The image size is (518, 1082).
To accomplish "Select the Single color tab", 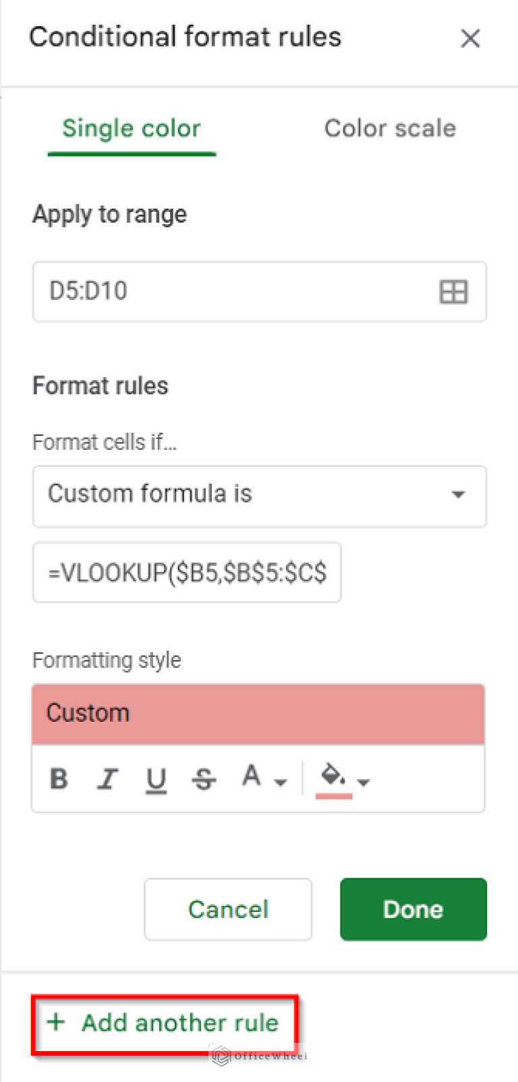I will [131, 128].
